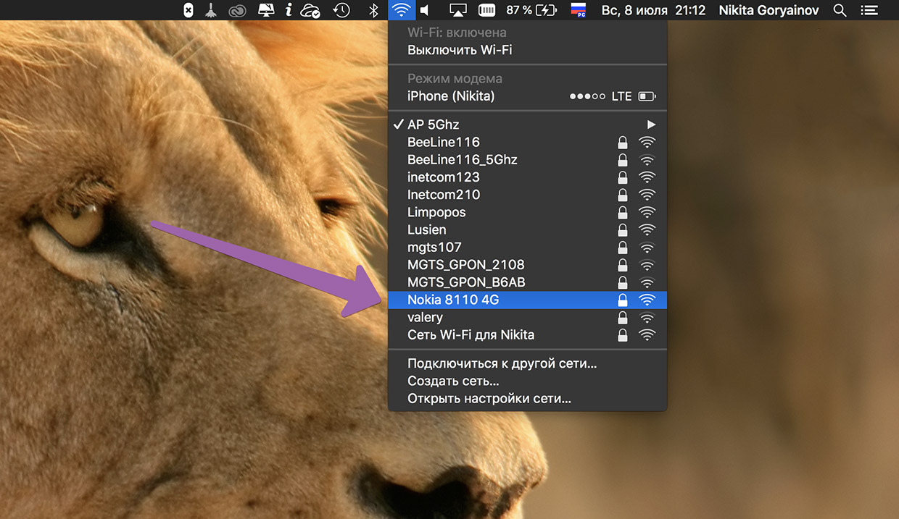899x519 pixels.
Task: Connect to mgts107 network
Action: [x=527, y=247]
